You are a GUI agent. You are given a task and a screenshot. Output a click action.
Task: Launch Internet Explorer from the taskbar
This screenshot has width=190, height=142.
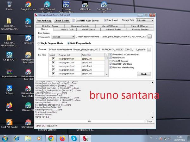(16, 139)
